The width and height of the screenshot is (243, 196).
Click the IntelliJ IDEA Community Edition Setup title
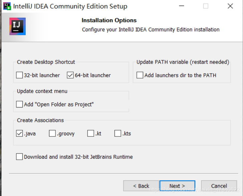(70, 6)
